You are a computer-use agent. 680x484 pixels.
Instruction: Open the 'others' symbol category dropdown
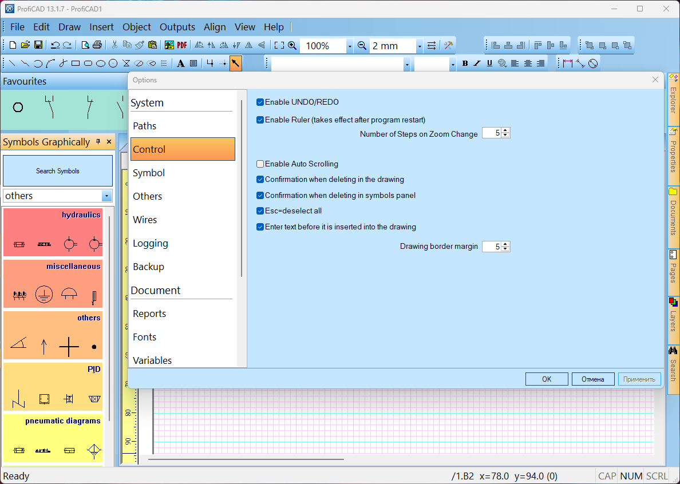[x=106, y=196]
